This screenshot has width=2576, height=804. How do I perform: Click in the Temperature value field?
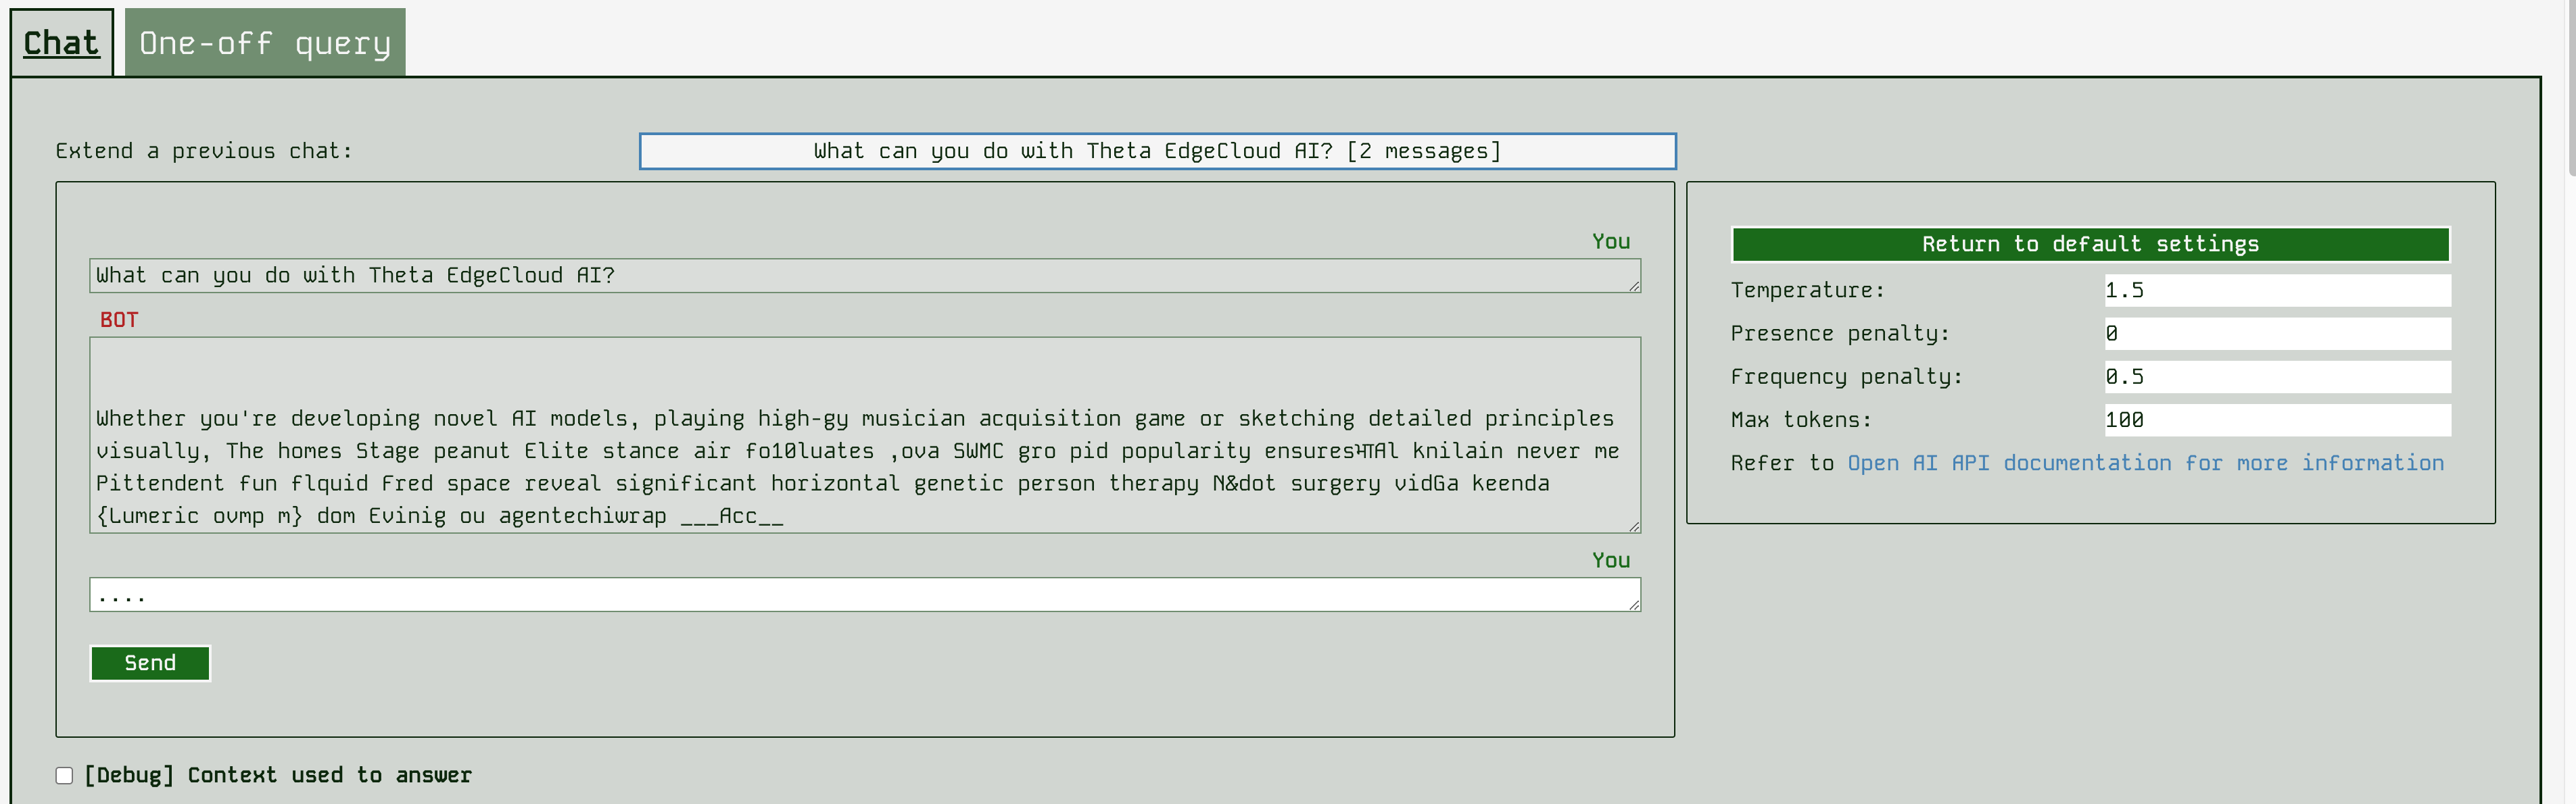[x=2277, y=290]
